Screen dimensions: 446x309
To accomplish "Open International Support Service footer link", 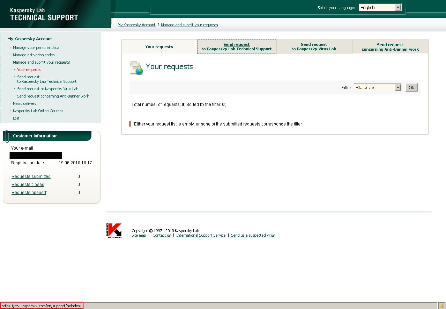I will [201, 236].
